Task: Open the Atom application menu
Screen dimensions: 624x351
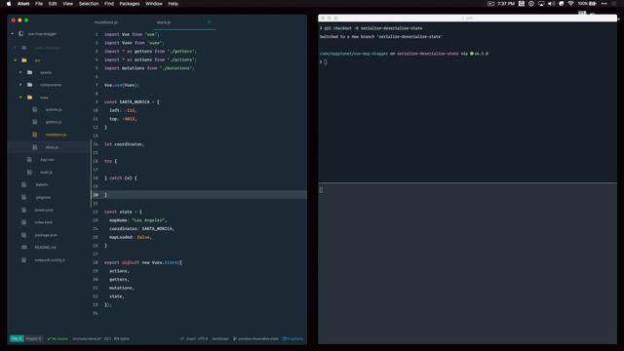Action: [x=23, y=4]
